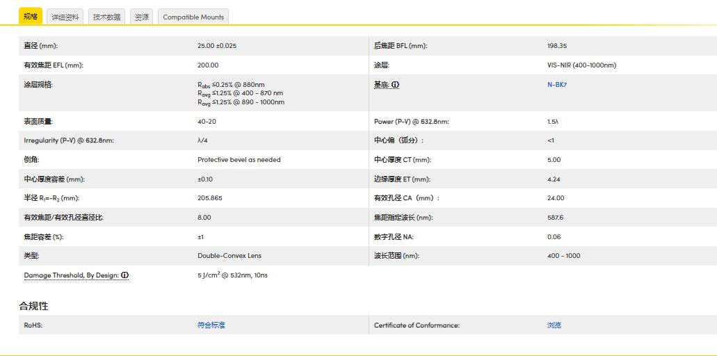Click the 涂层规格 label
This screenshot has width=717, height=356.
(x=38, y=85)
